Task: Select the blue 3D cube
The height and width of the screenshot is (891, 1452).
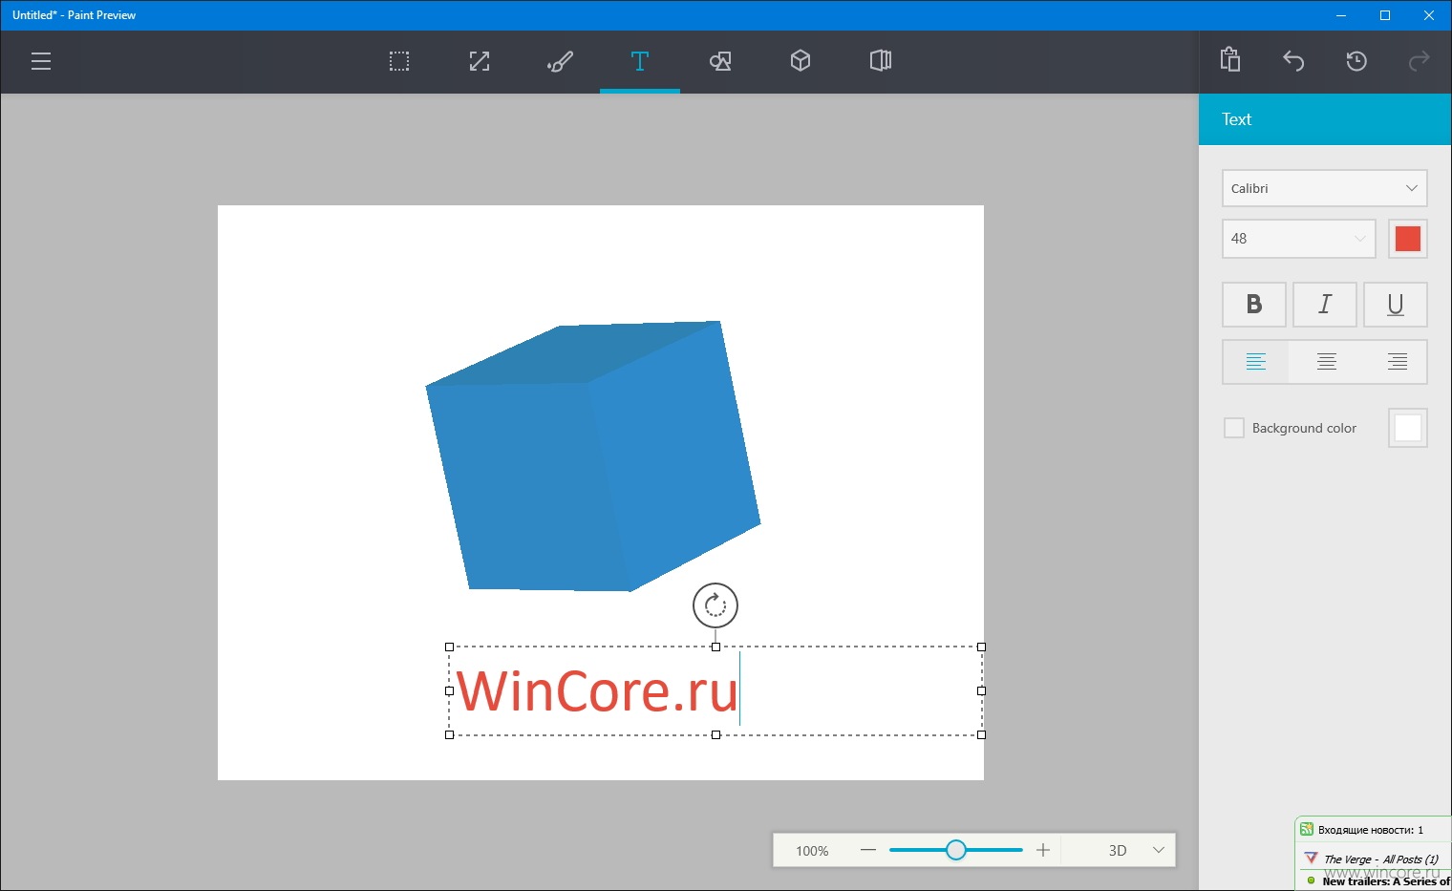Action: 593,456
